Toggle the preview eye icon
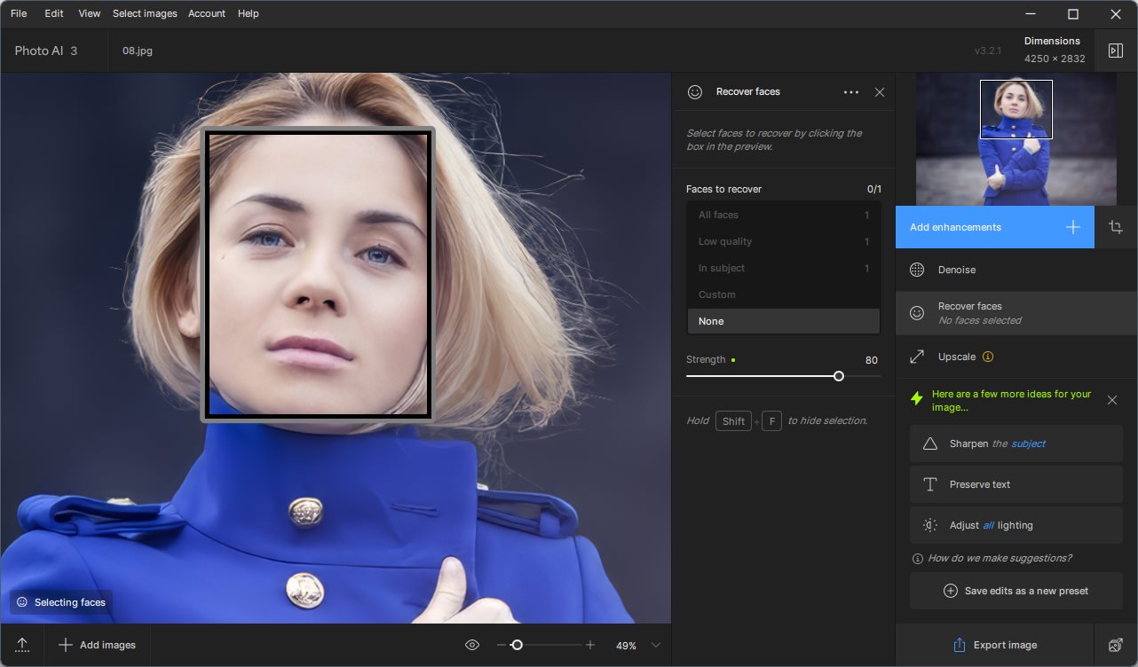This screenshot has width=1138, height=667. pos(472,645)
